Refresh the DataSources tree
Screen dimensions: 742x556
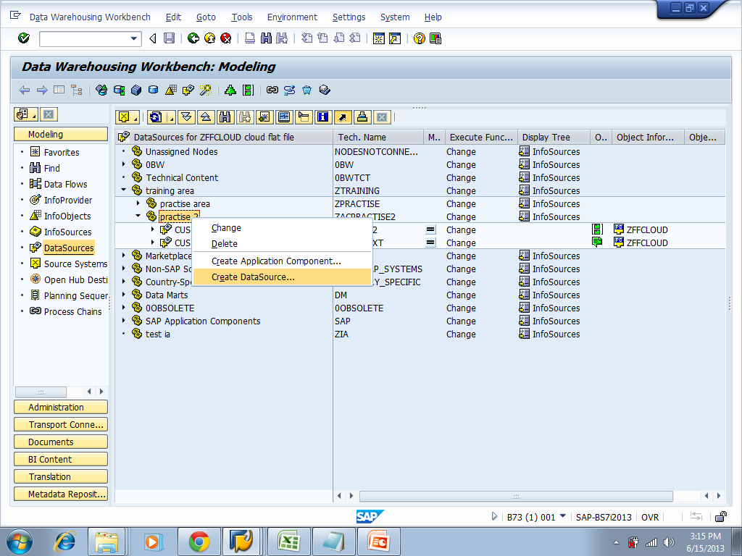(156, 117)
